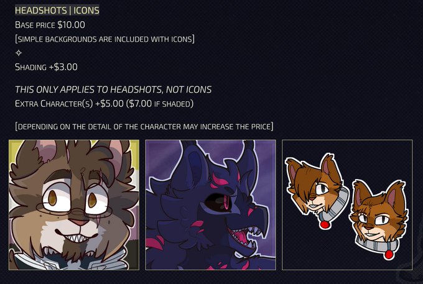
Task: Click the ($7.00 if shaded) text
Action: pos(160,103)
